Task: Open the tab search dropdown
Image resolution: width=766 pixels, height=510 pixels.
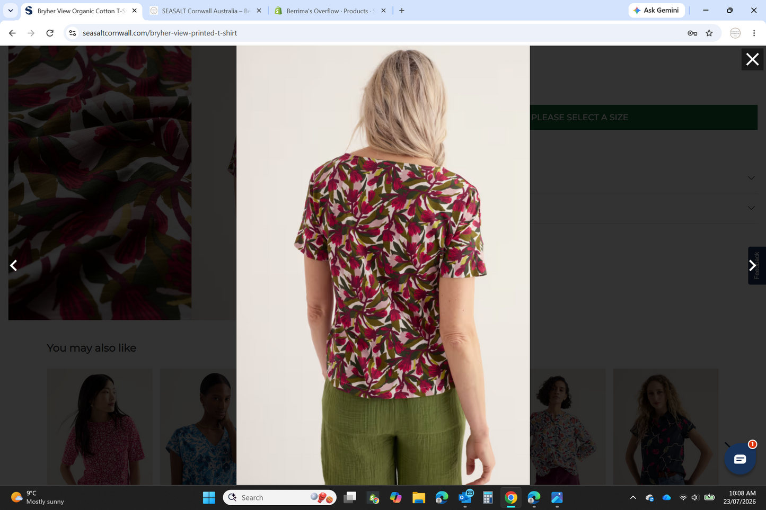Action: 10,11
